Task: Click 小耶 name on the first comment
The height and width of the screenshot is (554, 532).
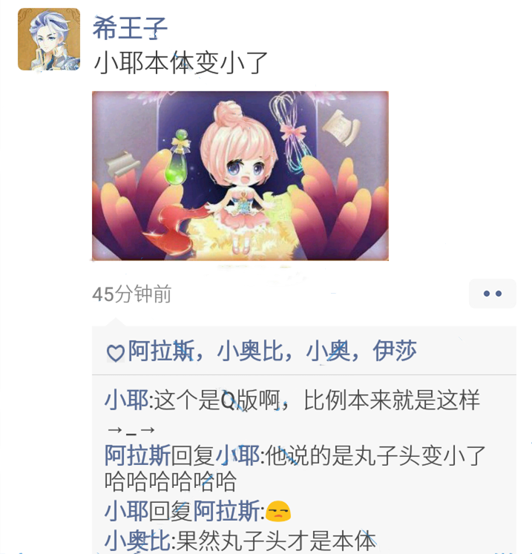Action: [x=126, y=400]
